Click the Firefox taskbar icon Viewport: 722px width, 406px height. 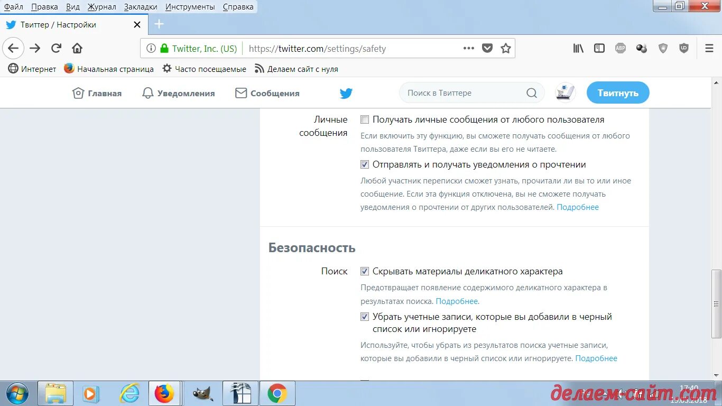pyautogui.click(x=164, y=393)
